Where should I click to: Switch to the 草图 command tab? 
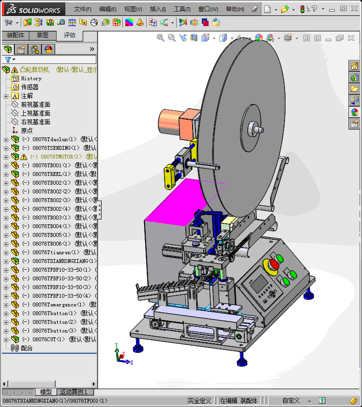43,35
